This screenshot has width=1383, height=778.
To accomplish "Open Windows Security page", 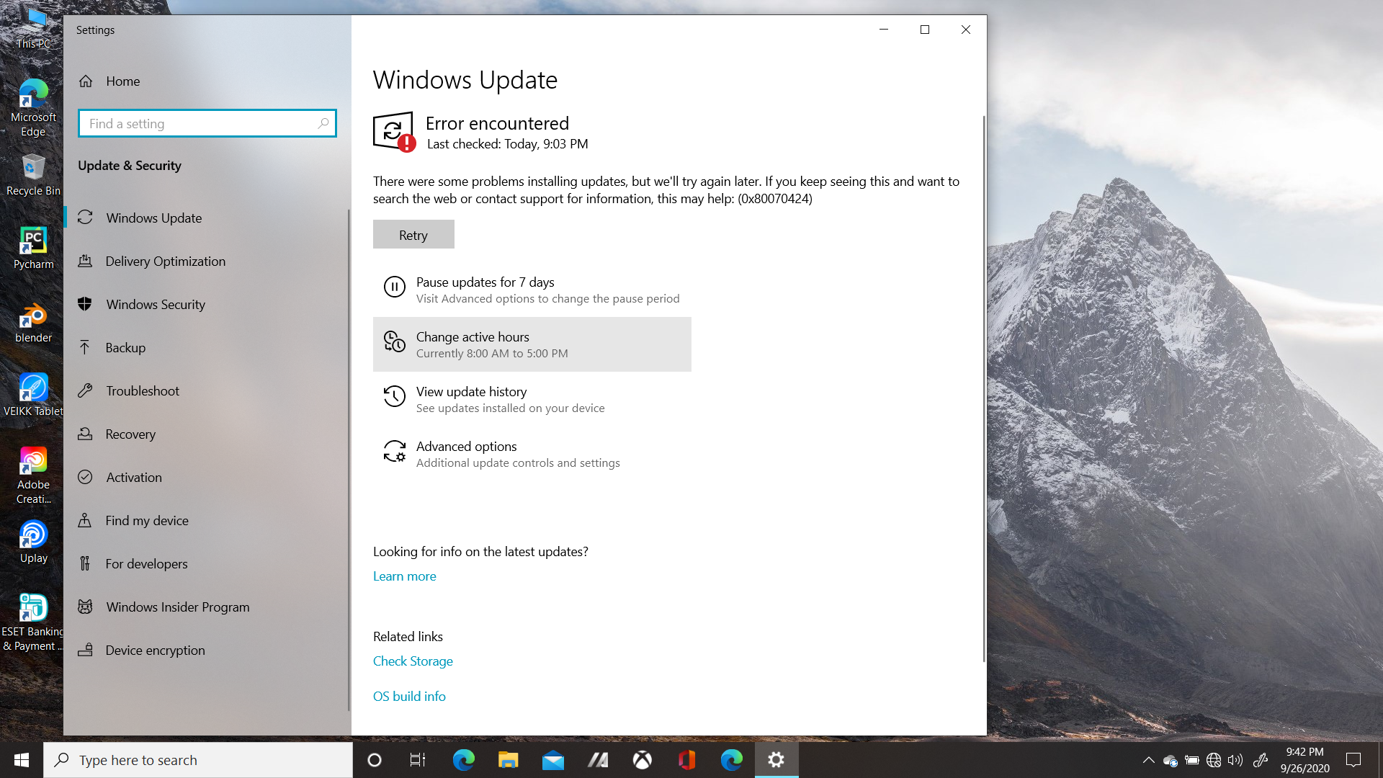I will [206, 304].
